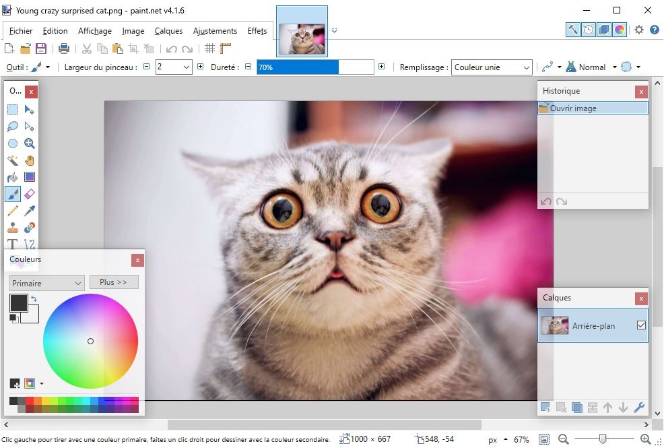The width and height of the screenshot is (664, 448).
Task: Pick a color on the color wheel
Action: pos(90,342)
